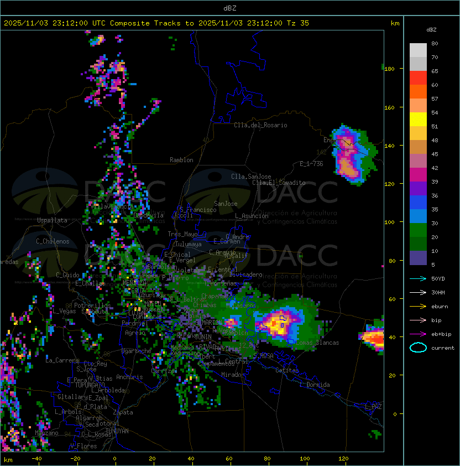Click the '50YD' legend label
Image resolution: width=460 pixels, height=466 pixels.
(438, 278)
